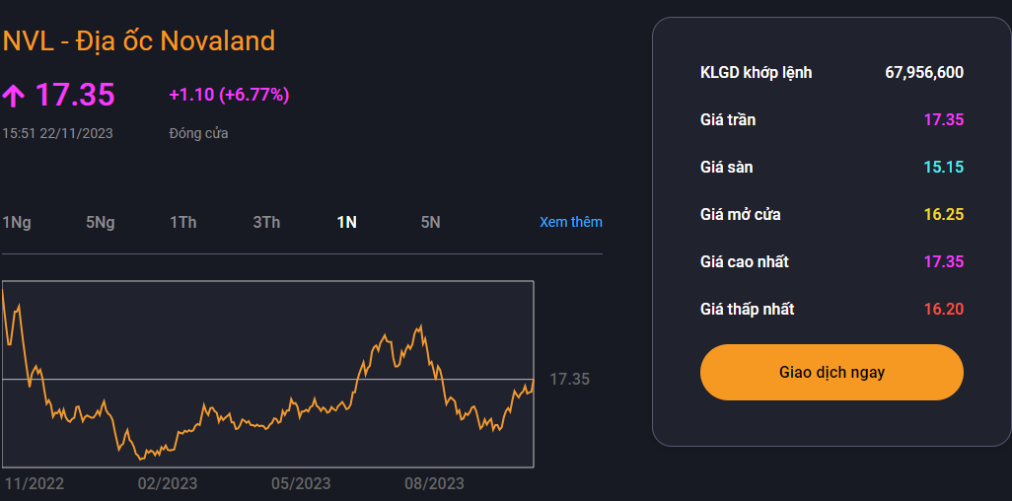Select the 1Ng time range tab

17,222
